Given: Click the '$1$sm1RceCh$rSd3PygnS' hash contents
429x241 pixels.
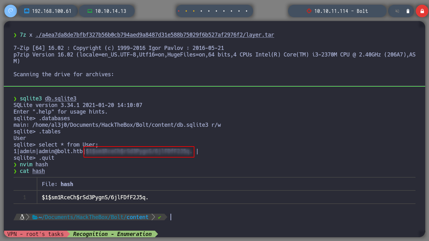Looking at the screenshot, I should coord(95,197).
